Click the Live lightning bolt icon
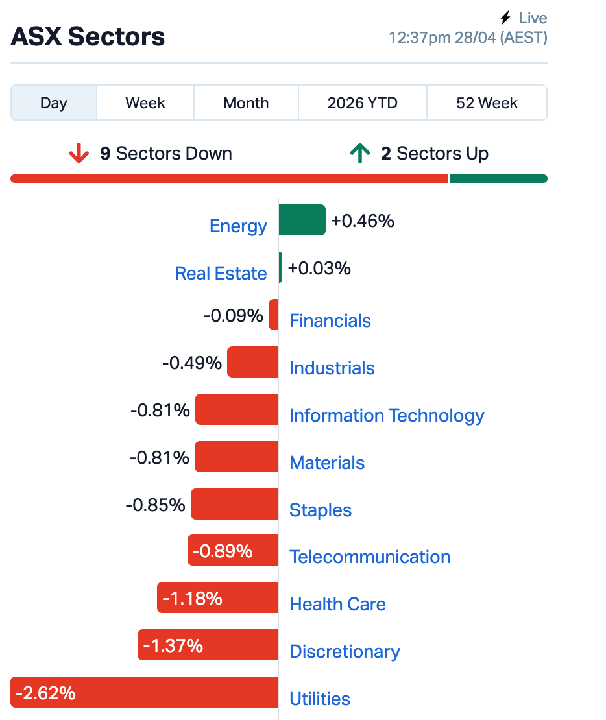This screenshot has width=606, height=720. [x=505, y=18]
